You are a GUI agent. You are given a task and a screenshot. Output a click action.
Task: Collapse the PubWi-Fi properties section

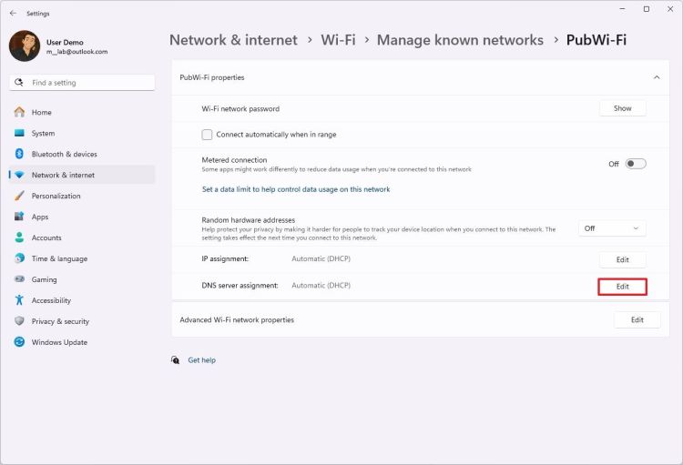[x=657, y=77]
